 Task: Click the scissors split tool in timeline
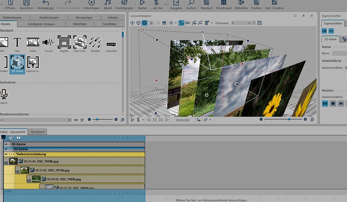(11, 138)
